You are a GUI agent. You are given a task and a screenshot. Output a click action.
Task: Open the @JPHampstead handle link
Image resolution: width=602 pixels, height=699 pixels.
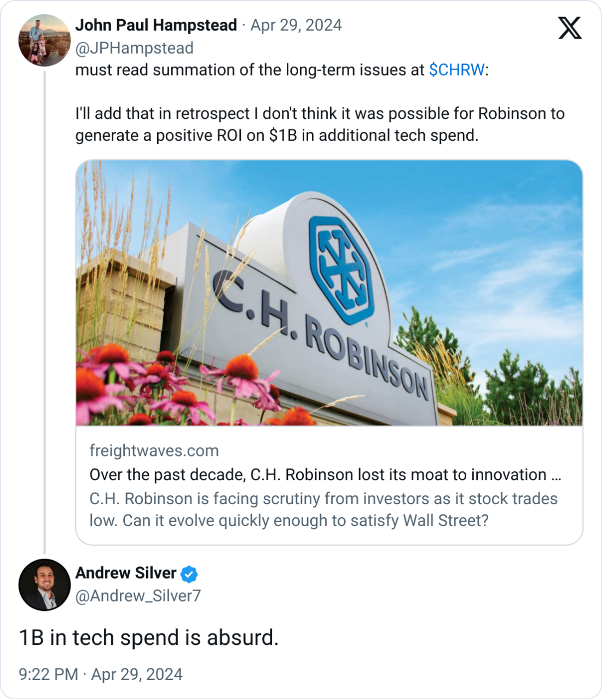(134, 48)
